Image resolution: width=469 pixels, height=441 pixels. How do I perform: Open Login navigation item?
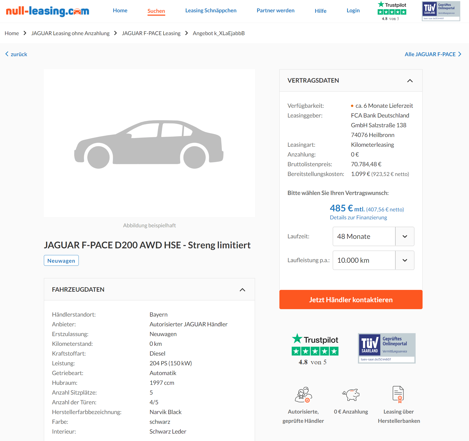pos(353,11)
